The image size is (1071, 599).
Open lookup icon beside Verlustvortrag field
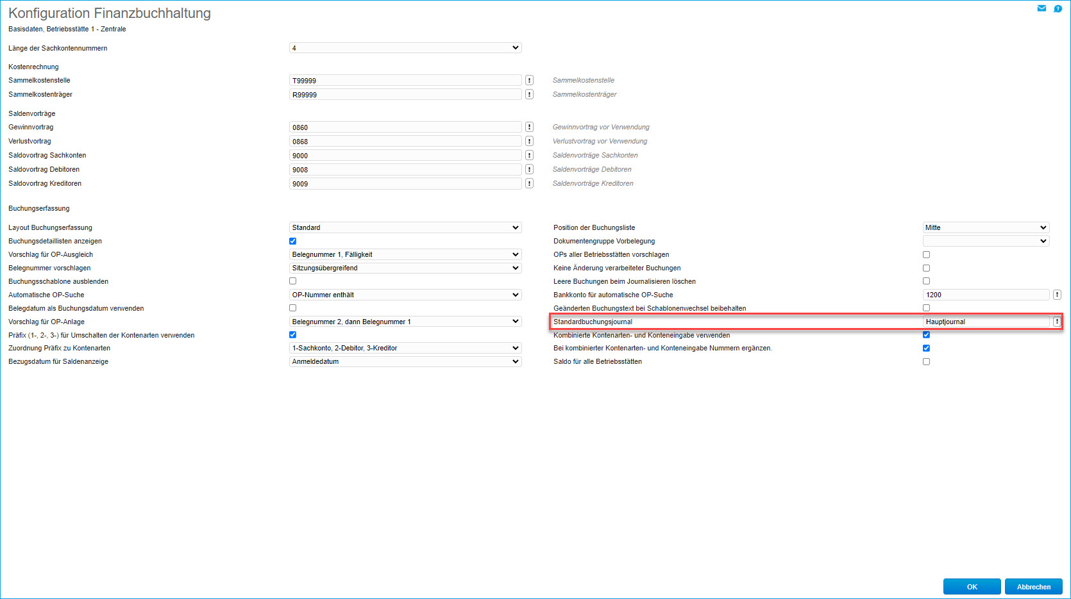pyautogui.click(x=529, y=141)
